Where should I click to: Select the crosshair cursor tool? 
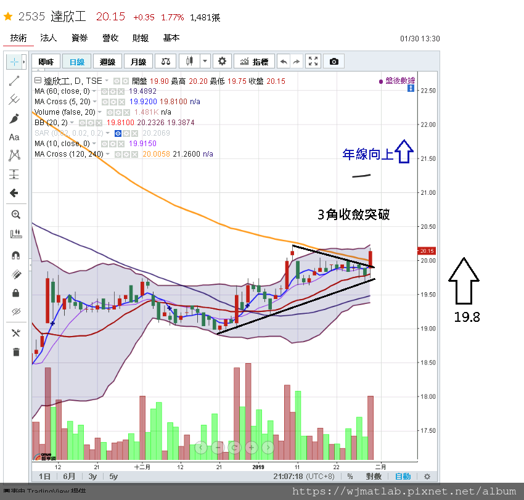pos(14,62)
